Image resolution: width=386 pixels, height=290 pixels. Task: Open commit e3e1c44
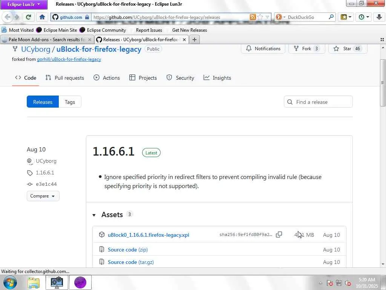pos(46,184)
